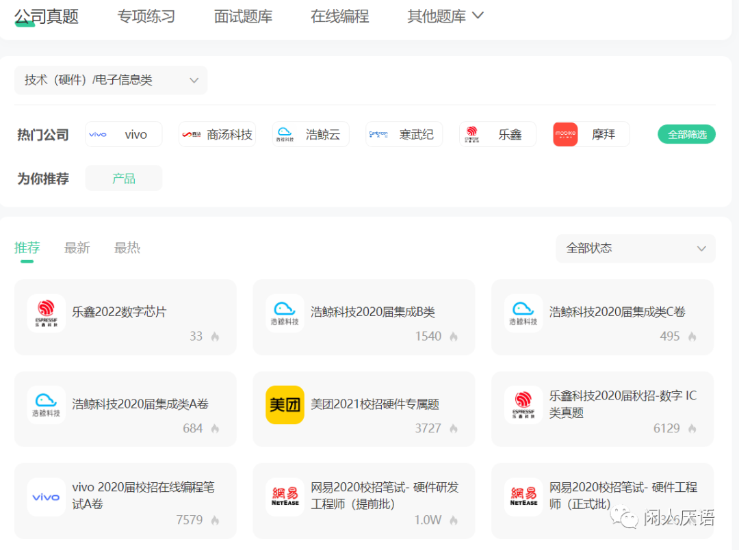Click flame icon next to 684
Screen dimensions: 739x550
click(215, 428)
